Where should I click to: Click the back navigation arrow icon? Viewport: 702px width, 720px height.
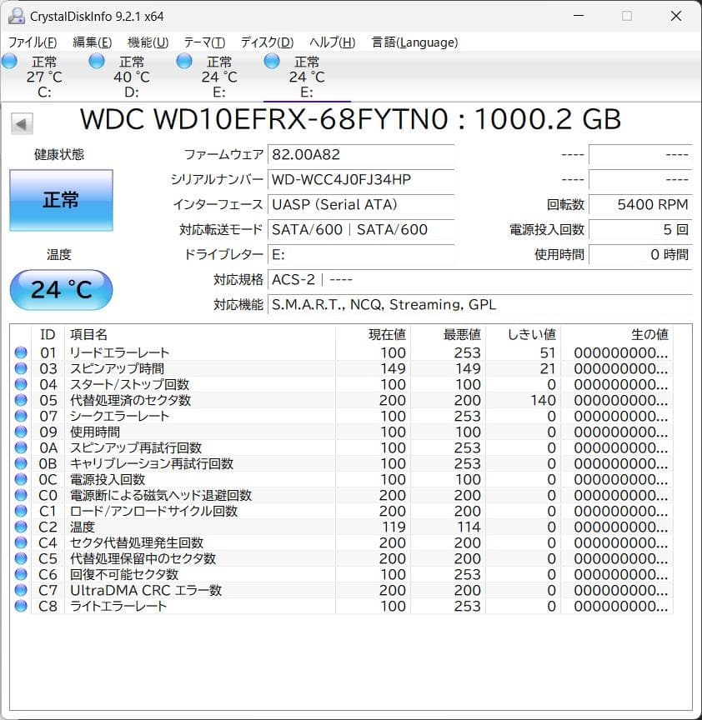pyautogui.click(x=20, y=122)
